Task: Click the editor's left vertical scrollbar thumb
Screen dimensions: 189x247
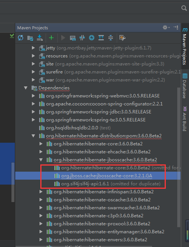Action: 13,182
